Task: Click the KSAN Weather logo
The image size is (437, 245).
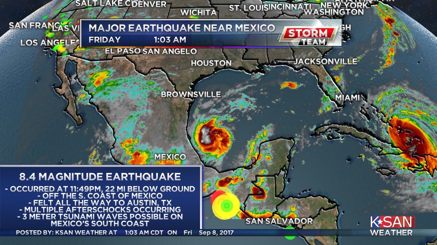Action: [x=392, y=226]
